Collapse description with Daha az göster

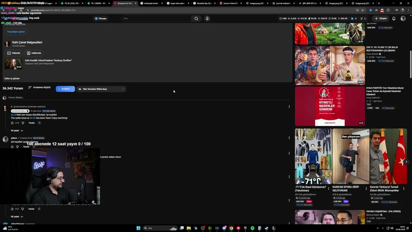12,78
